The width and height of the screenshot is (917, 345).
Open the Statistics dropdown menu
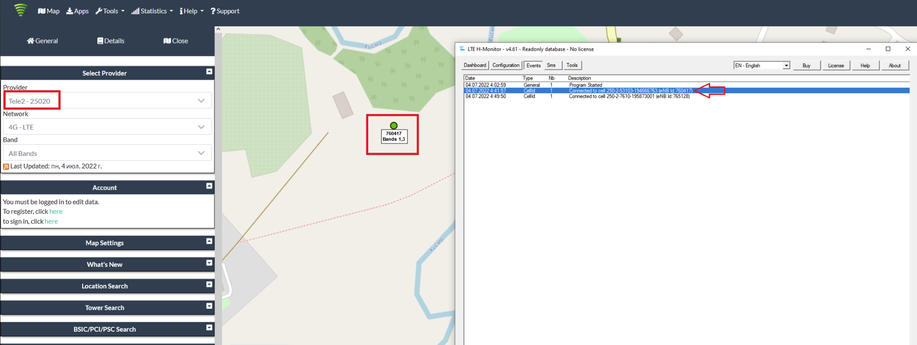tap(152, 11)
